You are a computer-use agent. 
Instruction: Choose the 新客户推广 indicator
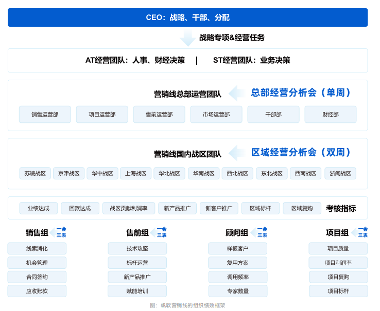coord(219,208)
